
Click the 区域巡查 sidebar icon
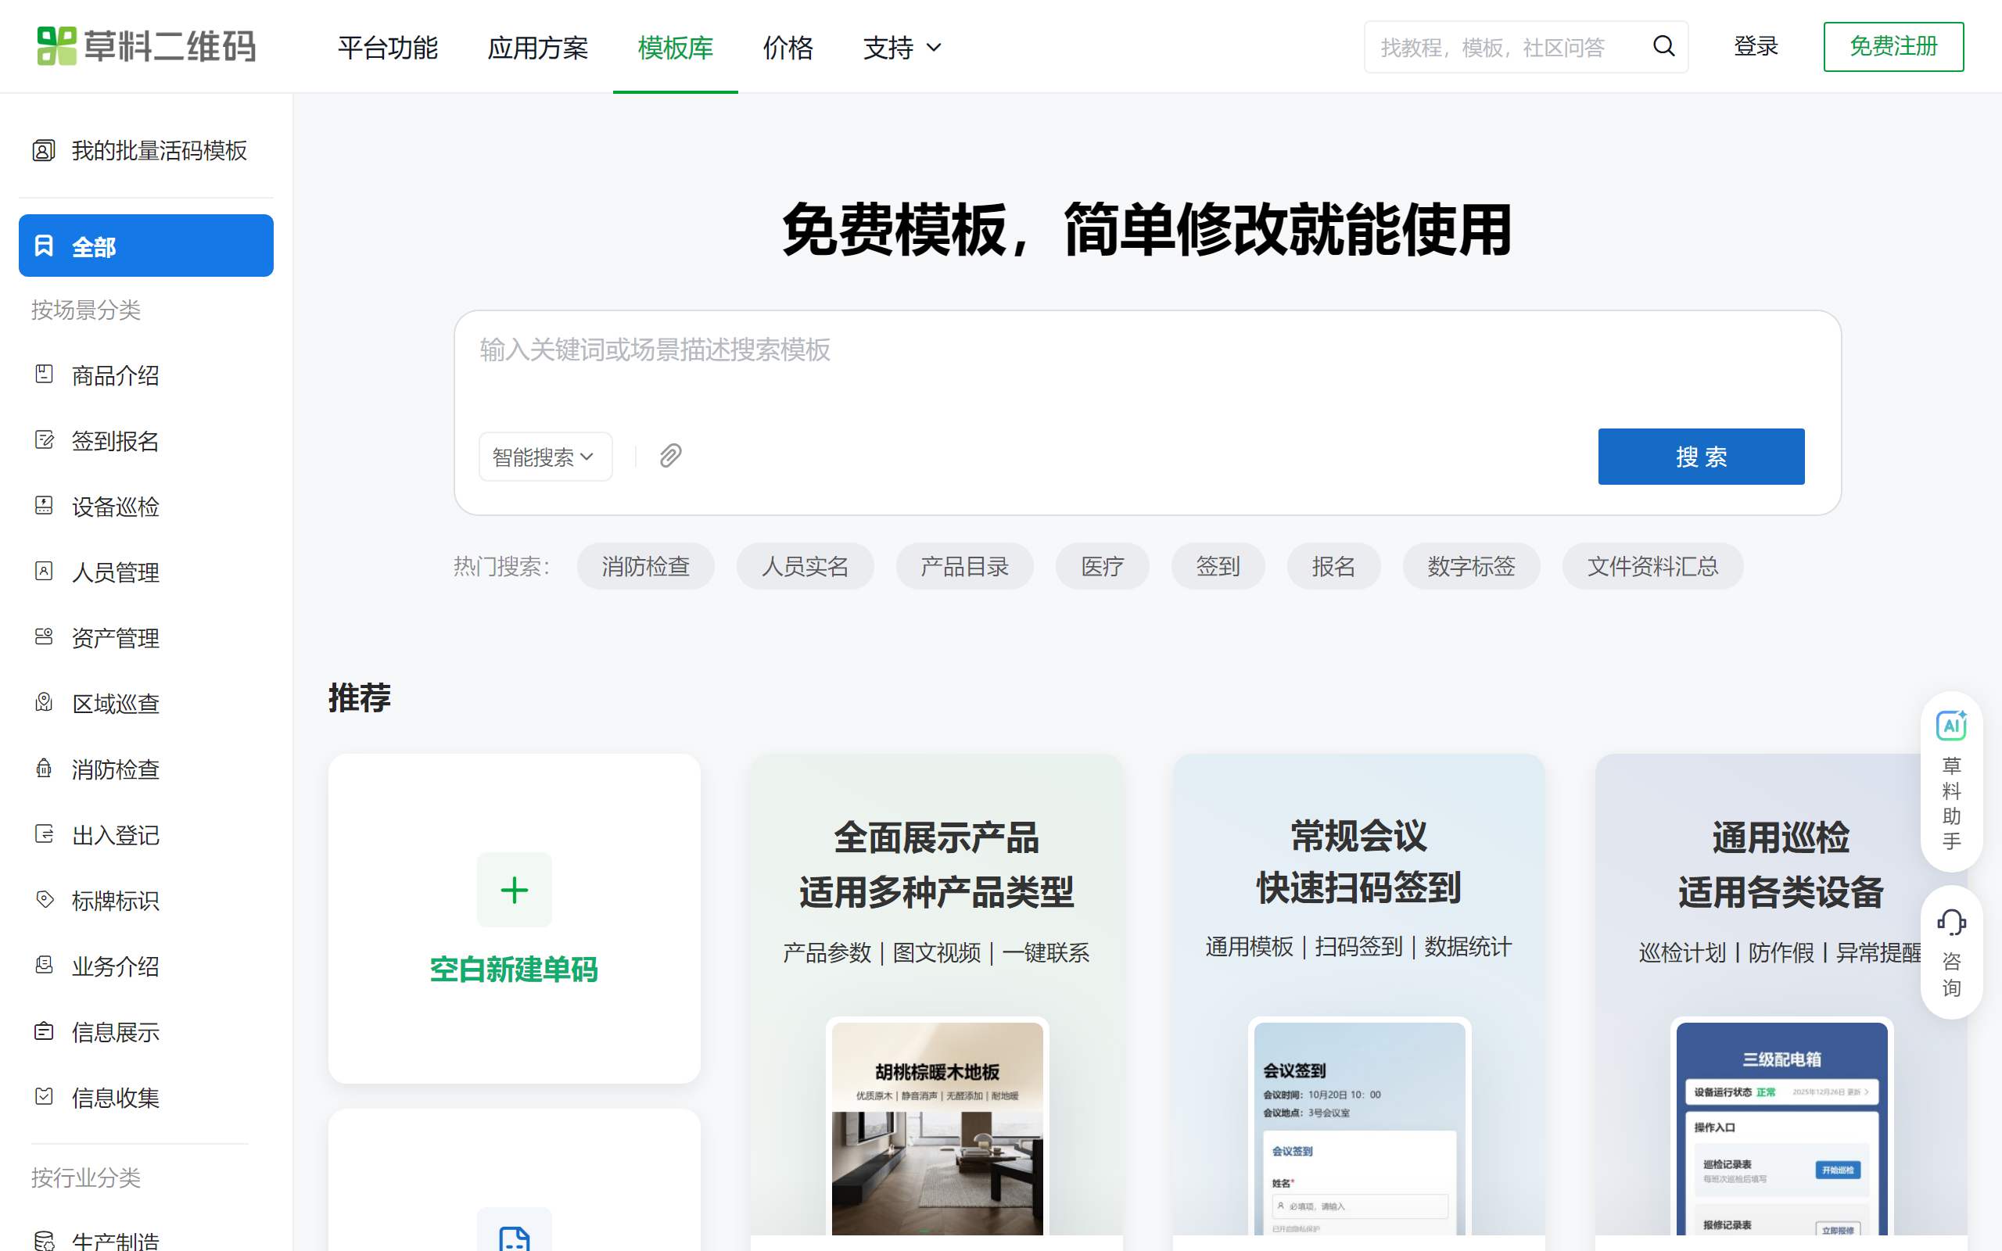(x=44, y=702)
